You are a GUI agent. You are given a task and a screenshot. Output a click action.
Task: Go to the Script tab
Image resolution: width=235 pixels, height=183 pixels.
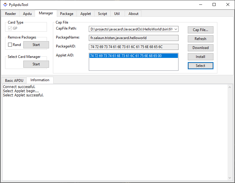pos(103,14)
